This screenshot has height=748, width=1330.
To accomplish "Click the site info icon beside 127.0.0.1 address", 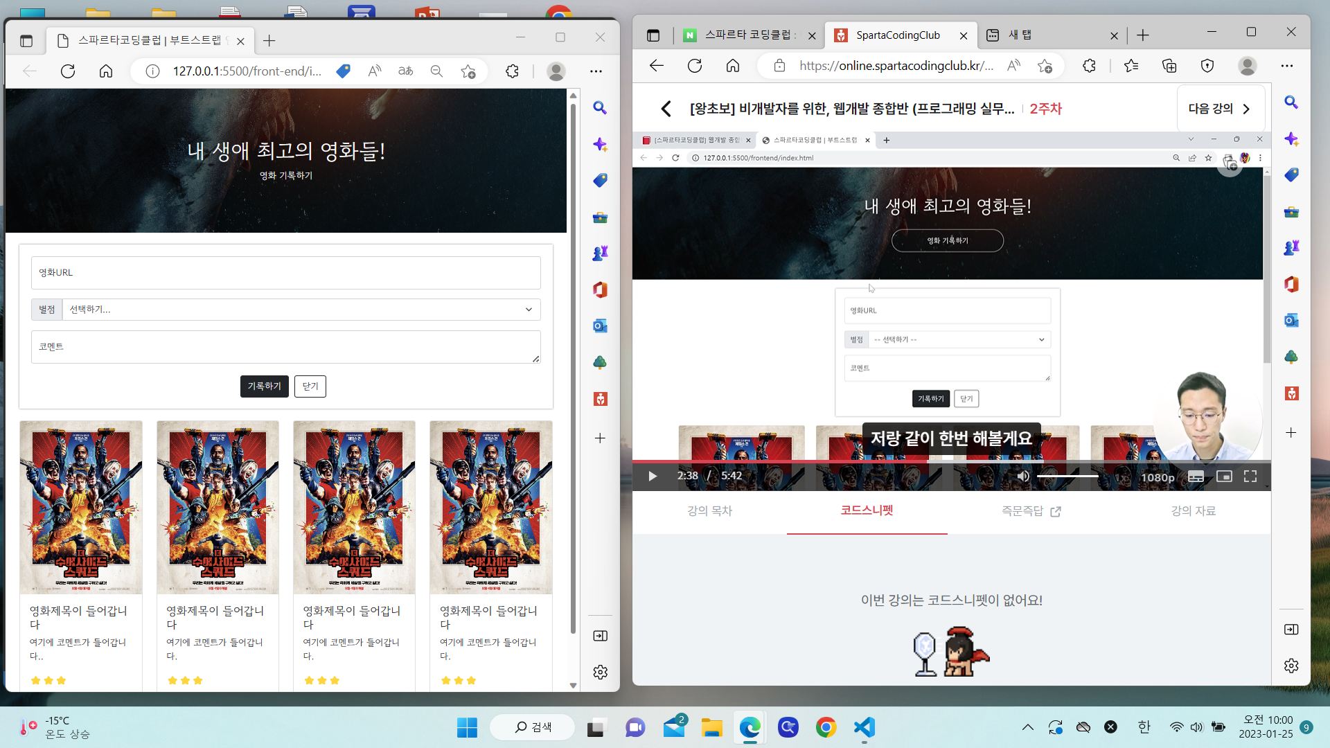I will tap(153, 71).
